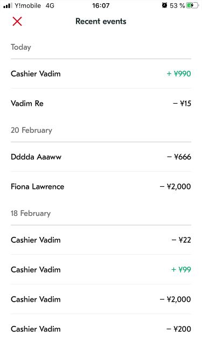Open Cashier Vadim −¥2,000 transaction
This screenshot has height=360, width=202.
[x=101, y=299]
